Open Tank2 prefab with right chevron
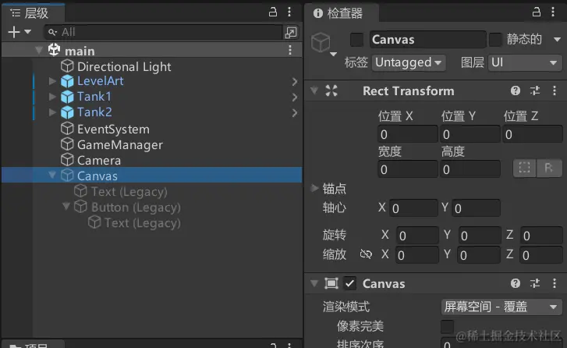567x348 pixels. pyautogui.click(x=295, y=113)
